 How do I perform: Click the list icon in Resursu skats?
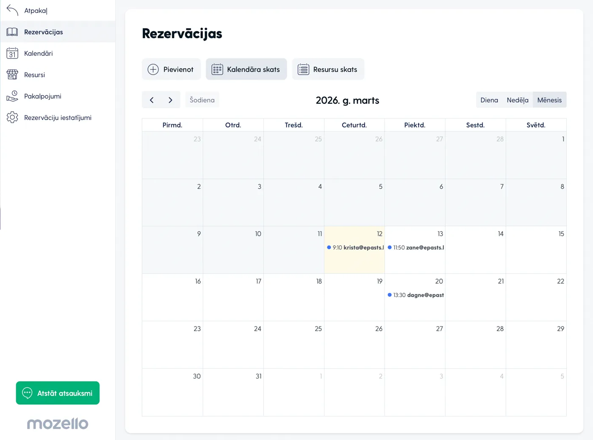pos(303,69)
